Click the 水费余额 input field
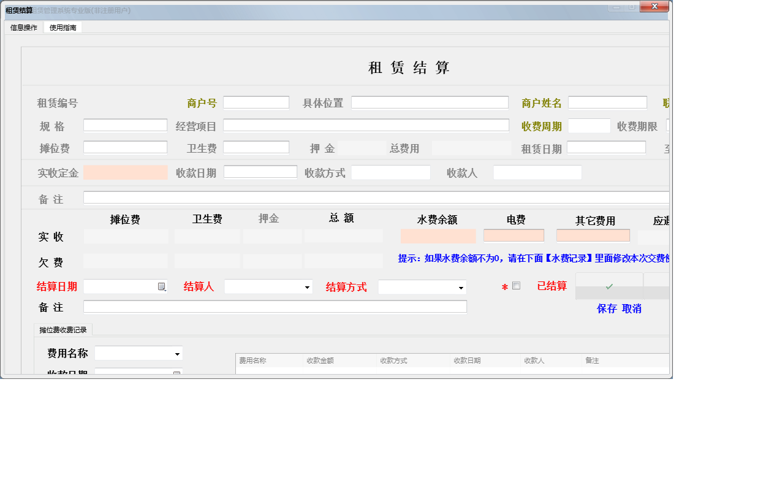 coord(439,235)
